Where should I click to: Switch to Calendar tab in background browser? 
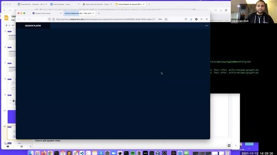(32, 4)
